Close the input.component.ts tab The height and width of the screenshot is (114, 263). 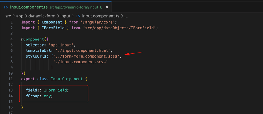click(x=107, y=7)
